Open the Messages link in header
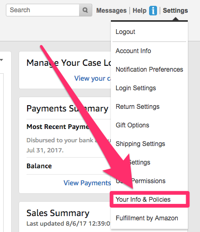Screen dimensions: 200x232 111,11
